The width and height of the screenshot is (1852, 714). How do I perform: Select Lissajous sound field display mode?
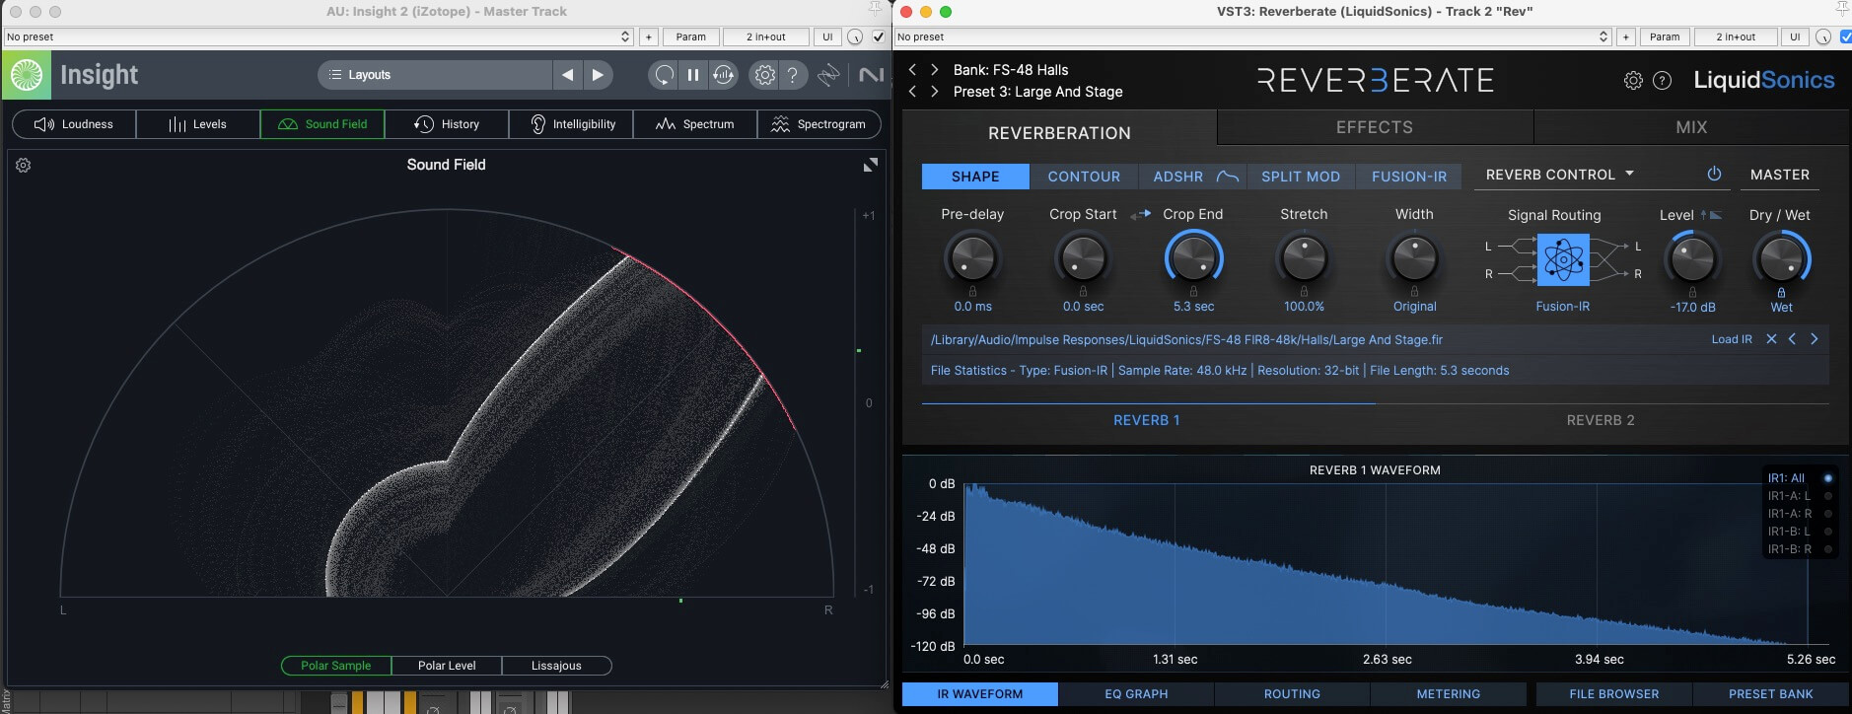tap(556, 666)
